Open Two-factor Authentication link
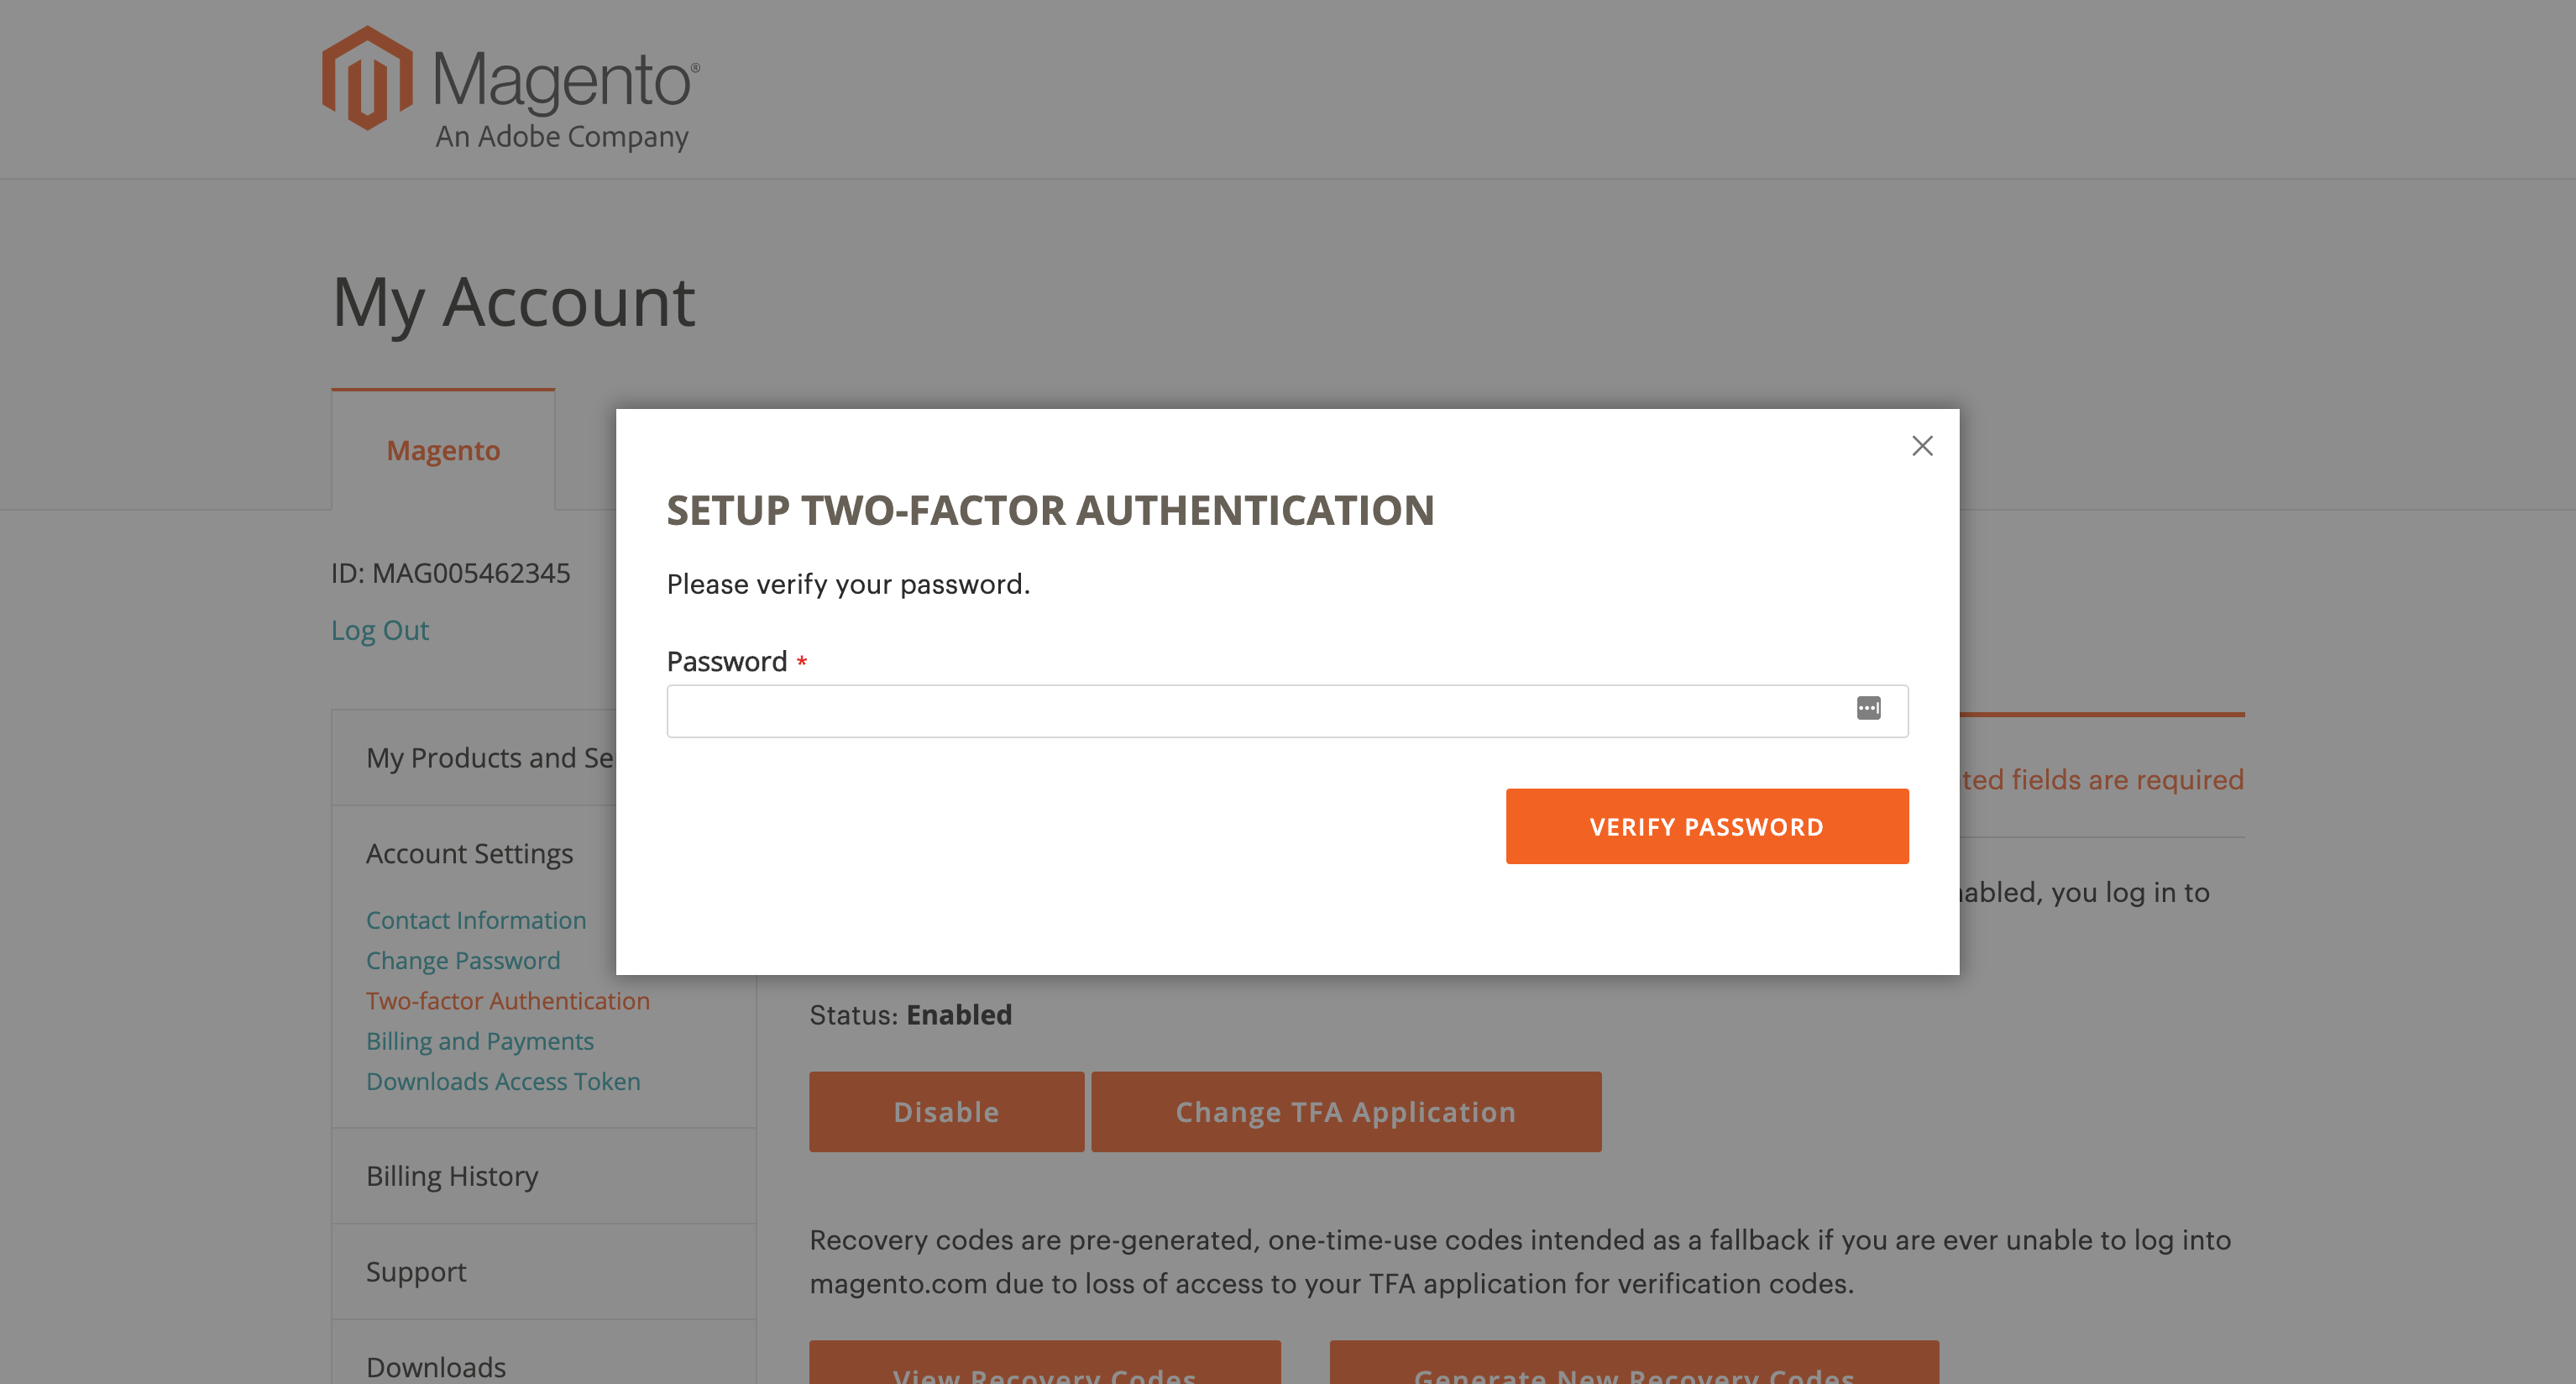2576x1384 pixels. pos(508,1000)
